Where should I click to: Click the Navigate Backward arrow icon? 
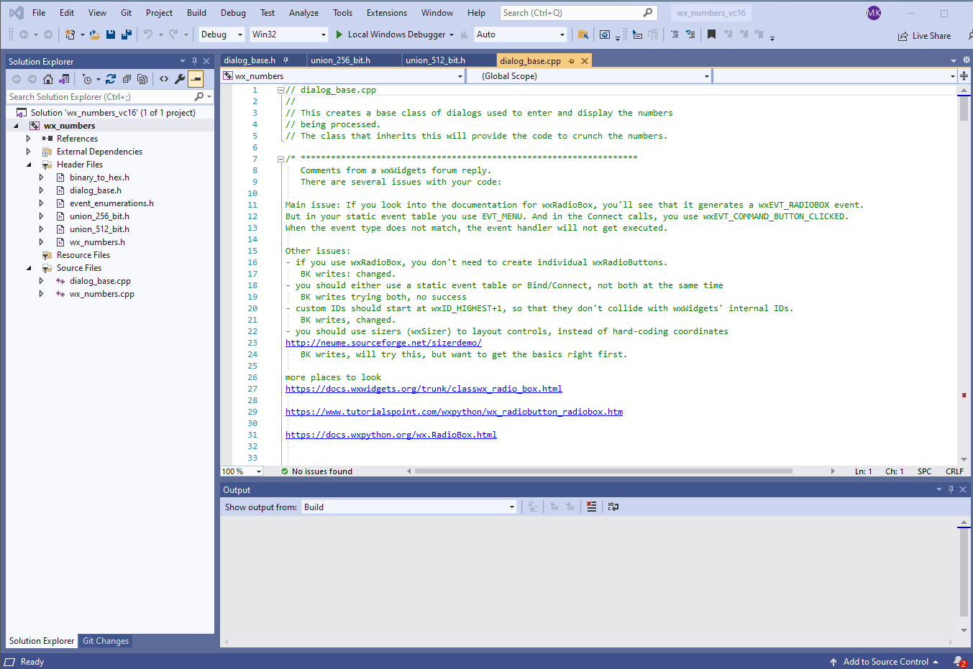click(x=24, y=34)
